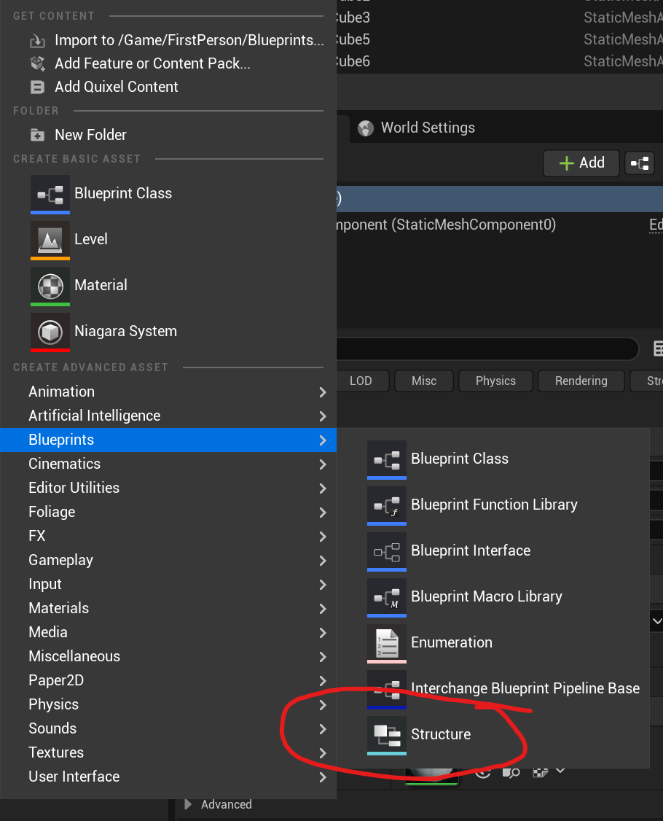This screenshot has width=663, height=821.
Task: Filter details by Misc
Action: click(x=424, y=381)
